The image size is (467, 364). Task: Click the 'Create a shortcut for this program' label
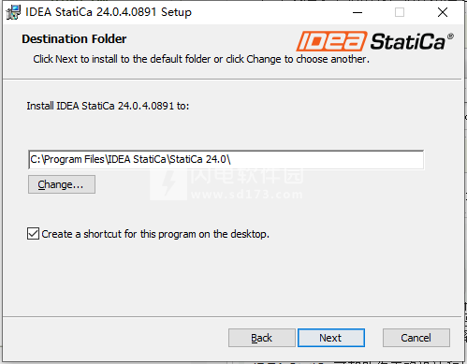[155, 234]
